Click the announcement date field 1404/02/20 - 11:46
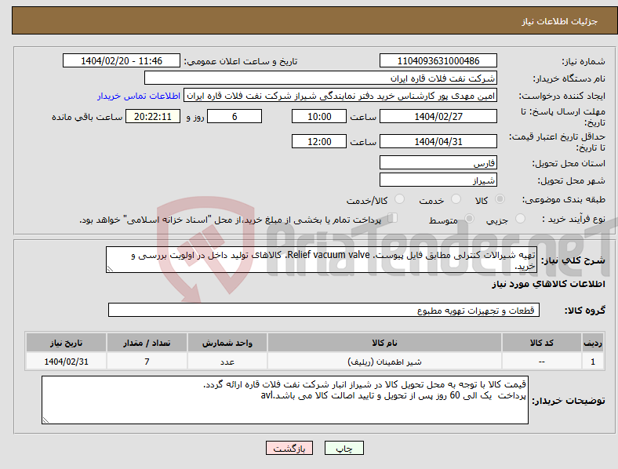The width and height of the screenshot is (618, 469). [122, 60]
